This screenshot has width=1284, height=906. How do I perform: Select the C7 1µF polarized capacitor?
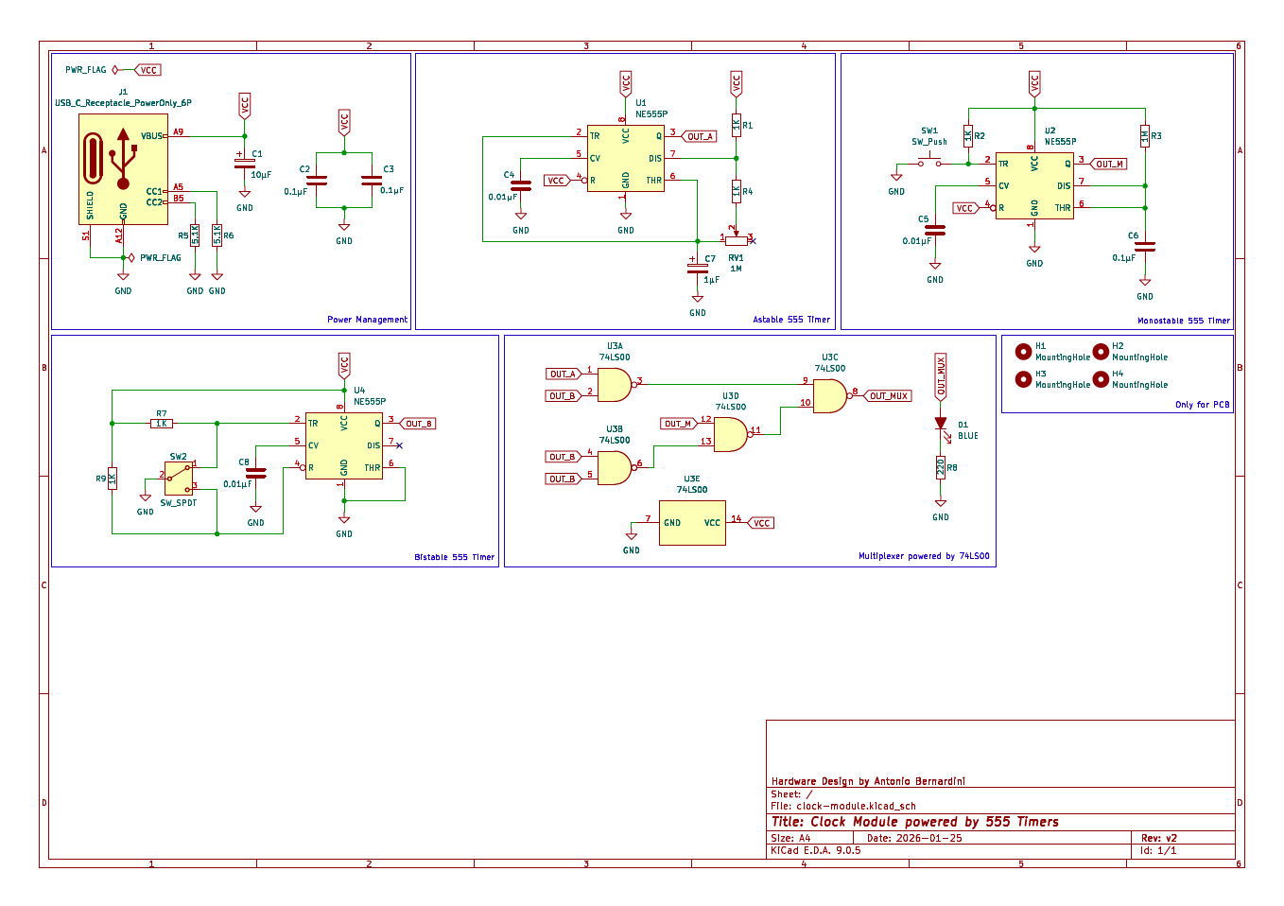click(x=698, y=268)
